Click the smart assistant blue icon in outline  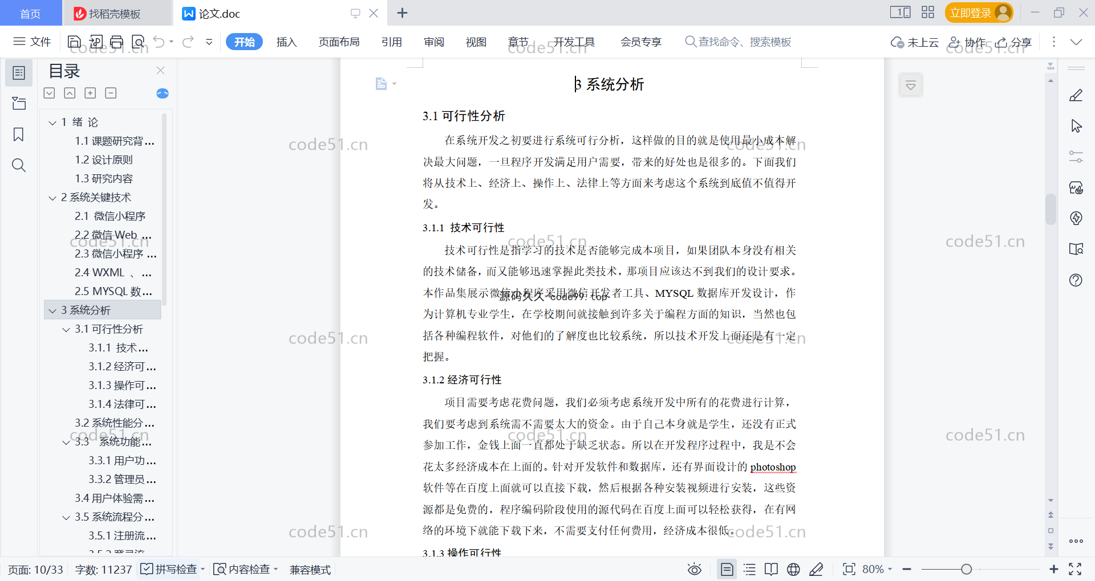pyautogui.click(x=163, y=93)
